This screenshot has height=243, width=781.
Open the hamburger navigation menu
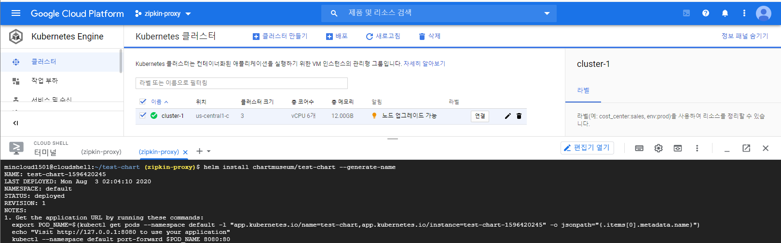click(16, 13)
